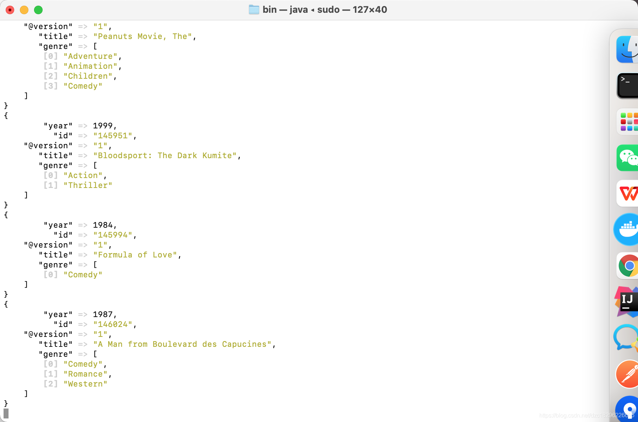The height and width of the screenshot is (422, 638).
Task: Open the blue chat bubble dock app
Action: 626,338
